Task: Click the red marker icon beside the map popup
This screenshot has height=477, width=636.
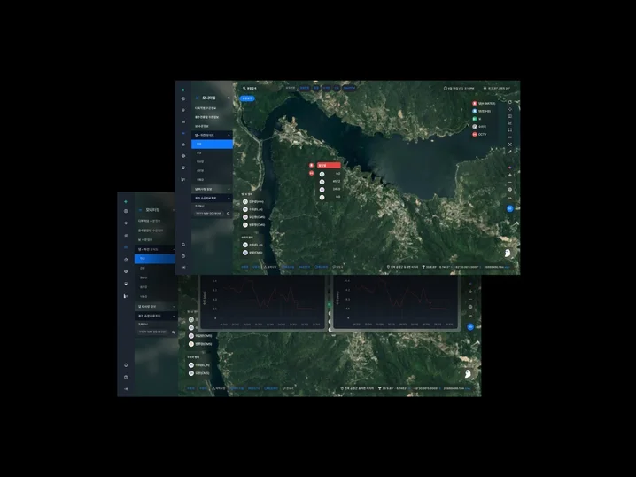Action: pos(311,166)
